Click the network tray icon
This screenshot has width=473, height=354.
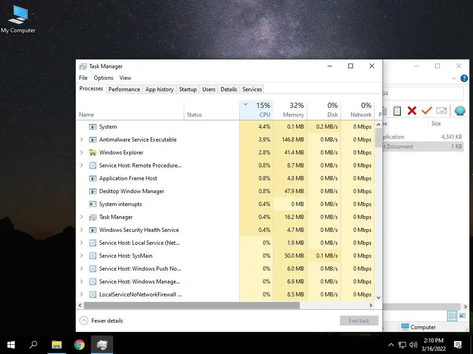click(402, 345)
